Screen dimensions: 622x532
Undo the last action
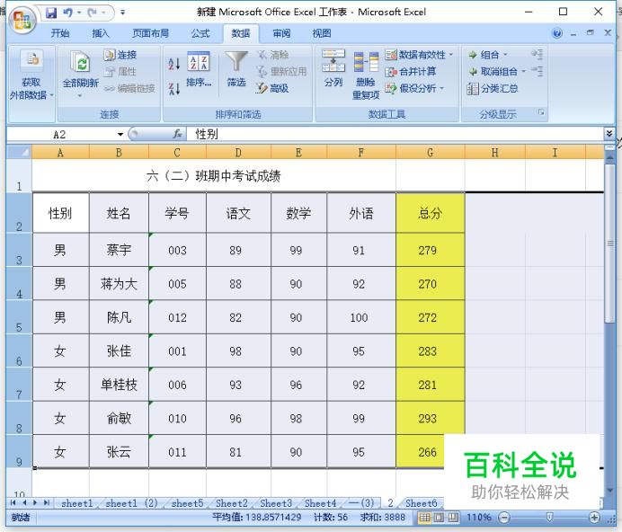click(67, 13)
